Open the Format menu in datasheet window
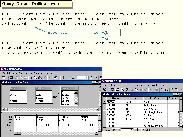The height and width of the screenshot is (137, 183). tap(131, 85)
